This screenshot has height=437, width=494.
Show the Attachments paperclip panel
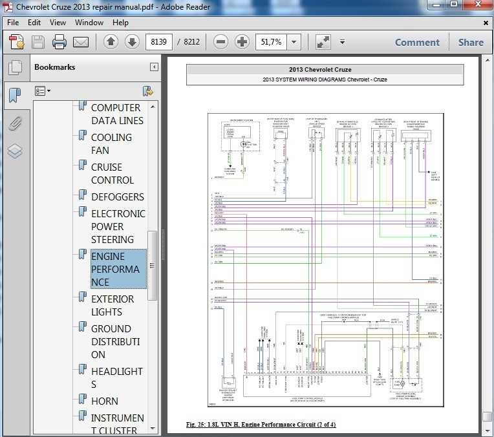15,123
